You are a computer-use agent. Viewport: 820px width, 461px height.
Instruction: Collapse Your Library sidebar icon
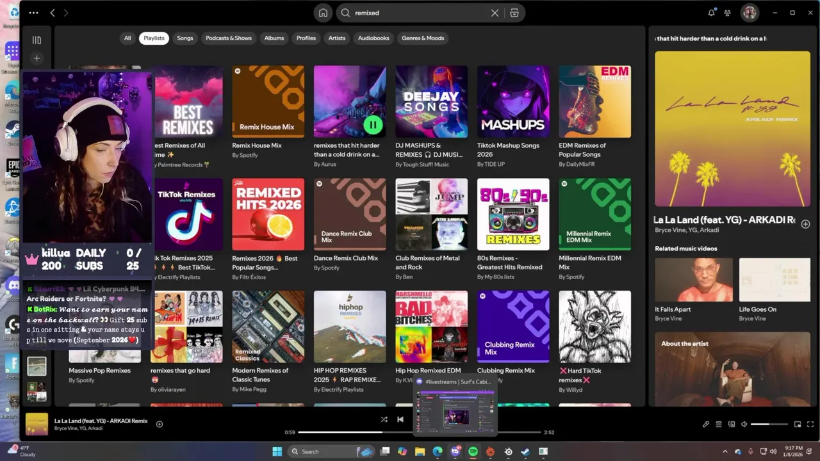(37, 40)
